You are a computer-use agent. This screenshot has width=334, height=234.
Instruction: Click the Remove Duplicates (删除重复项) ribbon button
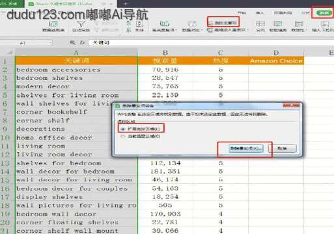[x=223, y=23]
